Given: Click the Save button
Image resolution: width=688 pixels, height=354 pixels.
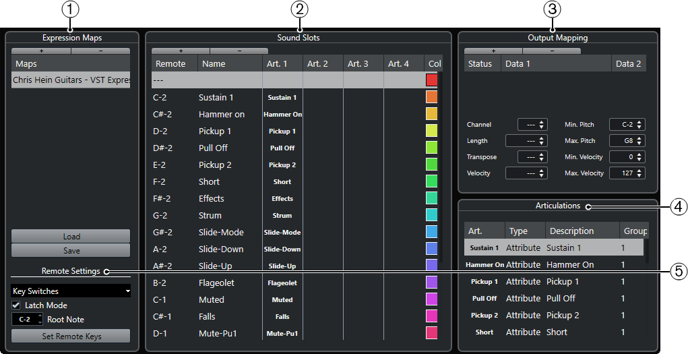Looking at the screenshot, I should pos(71,250).
